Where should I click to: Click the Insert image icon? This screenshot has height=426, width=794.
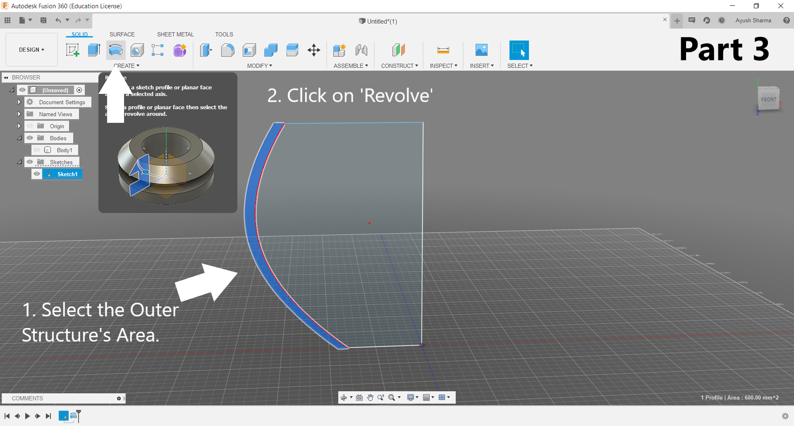481,50
